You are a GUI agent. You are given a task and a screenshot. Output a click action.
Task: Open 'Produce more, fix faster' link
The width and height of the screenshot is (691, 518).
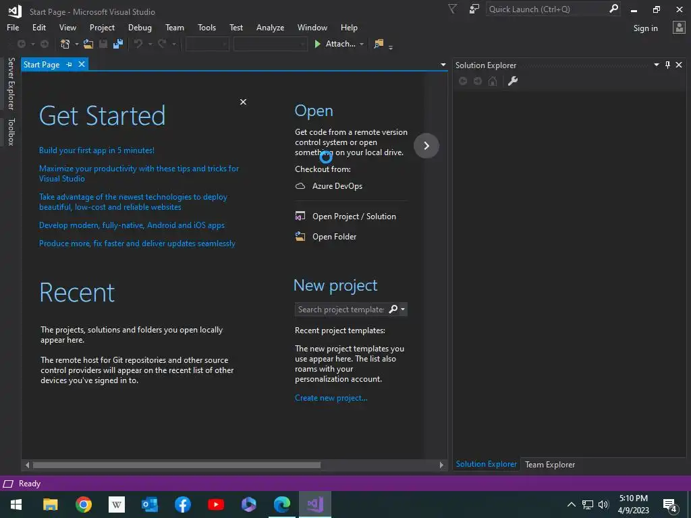click(x=137, y=243)
